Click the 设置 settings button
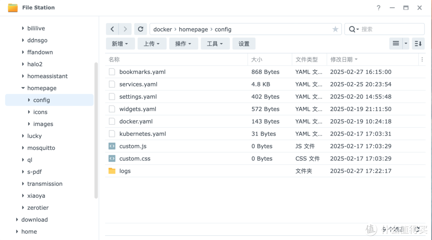Screen dimensions: 432x240 (244, 43)
